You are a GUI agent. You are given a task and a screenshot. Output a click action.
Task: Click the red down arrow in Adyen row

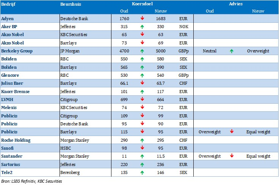142,18
